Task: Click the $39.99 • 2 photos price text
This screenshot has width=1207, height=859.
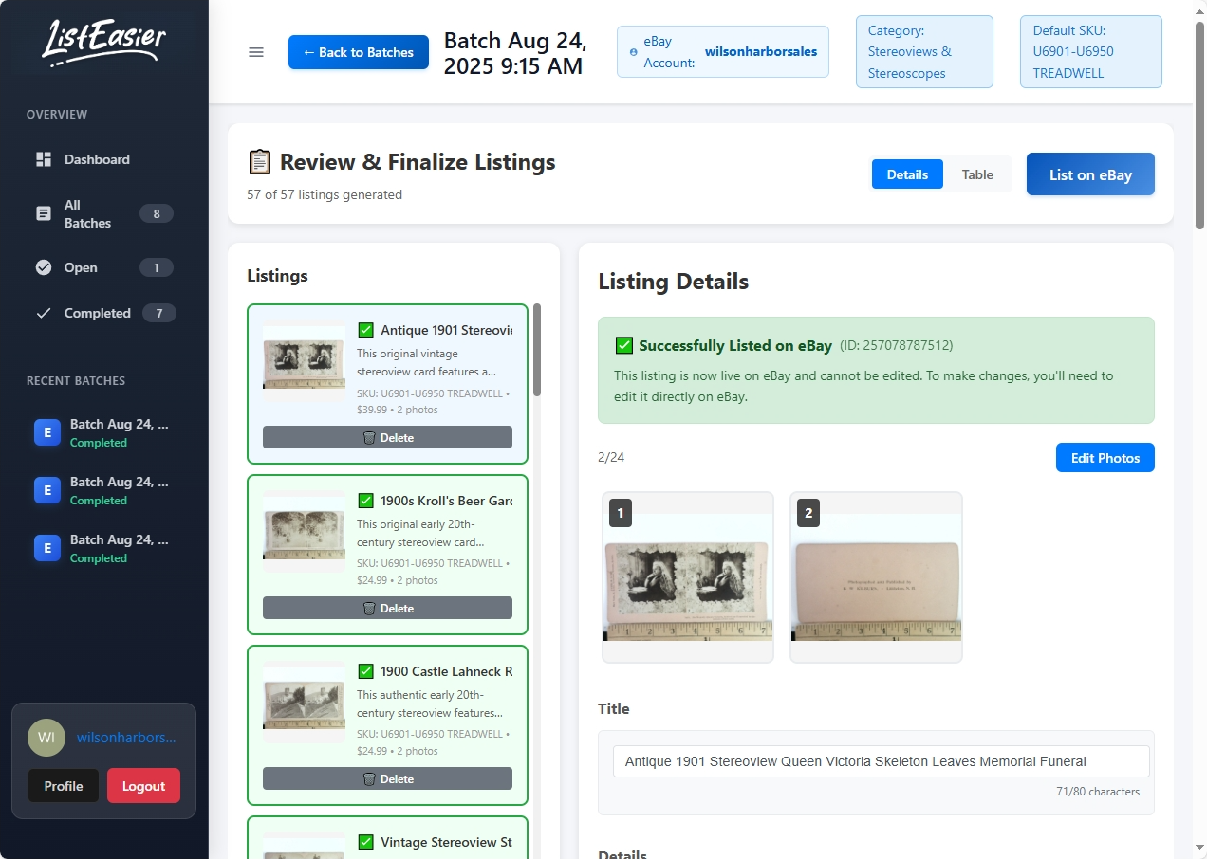Action: [398, 410]
